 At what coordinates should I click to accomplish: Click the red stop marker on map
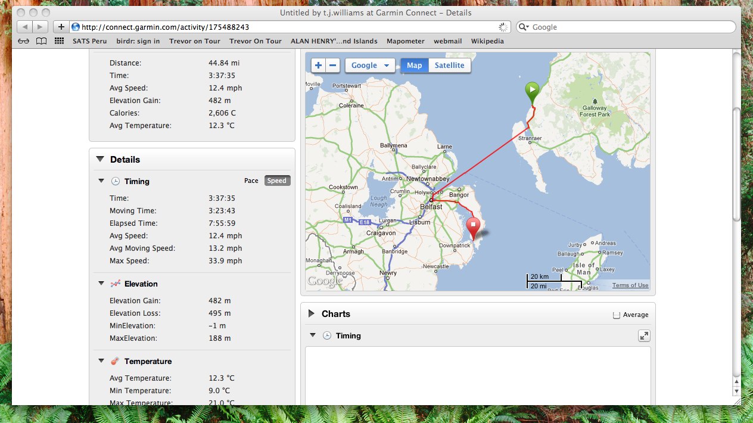pyautogui.click(x=473, y=228)
